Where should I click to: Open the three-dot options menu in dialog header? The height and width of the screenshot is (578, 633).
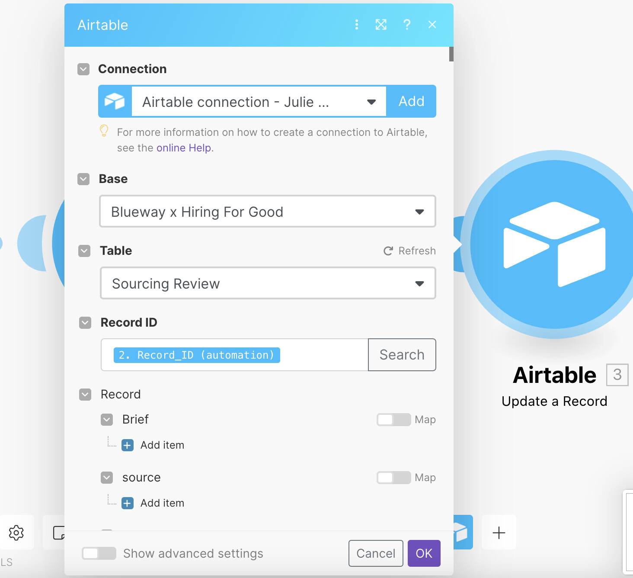tap(357, 25)
